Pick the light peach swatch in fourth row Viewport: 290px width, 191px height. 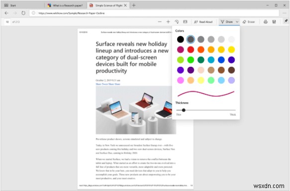(200, 70)
